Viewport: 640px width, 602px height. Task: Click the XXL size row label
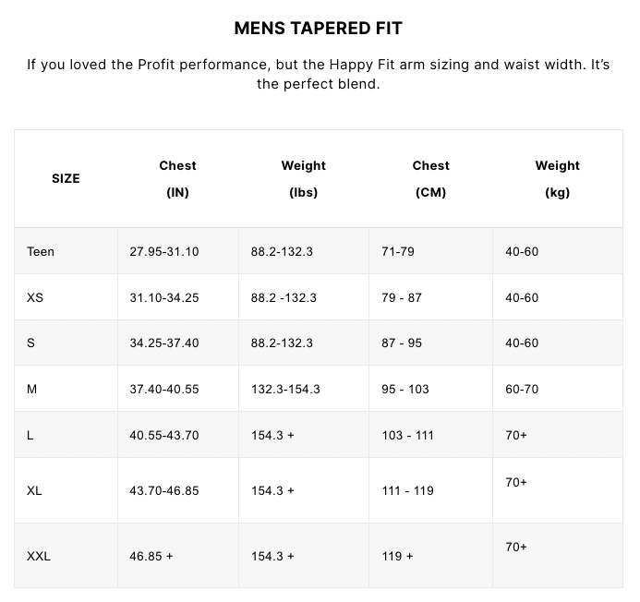(x=39, y=556)
